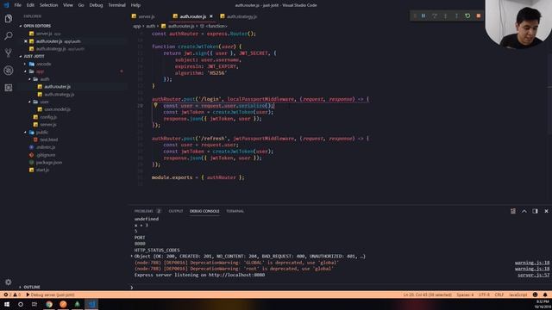Open the feedback smiley in status bar

pos(535,294)
